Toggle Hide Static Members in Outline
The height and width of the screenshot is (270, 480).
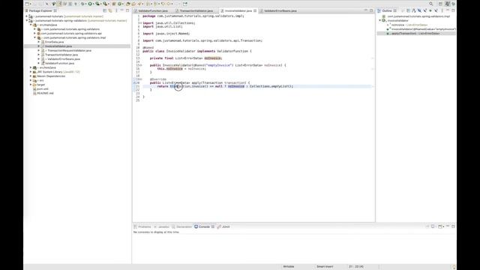tap(425, 10)
